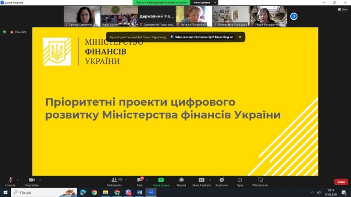Open Whiteboards
The image size is (351, 197).
[x=260, y=182]
